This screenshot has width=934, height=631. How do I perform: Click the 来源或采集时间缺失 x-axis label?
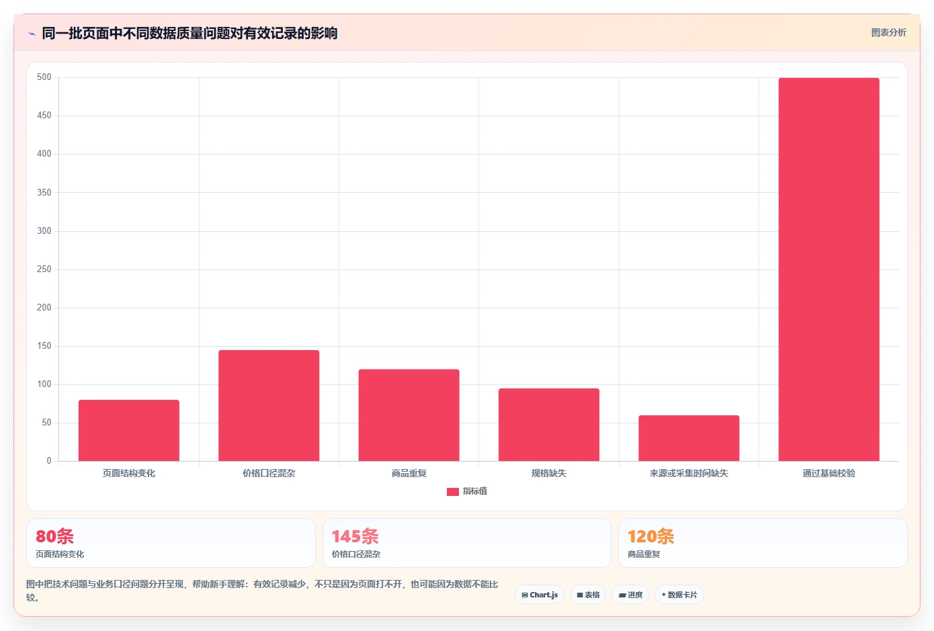coord(689,473)
